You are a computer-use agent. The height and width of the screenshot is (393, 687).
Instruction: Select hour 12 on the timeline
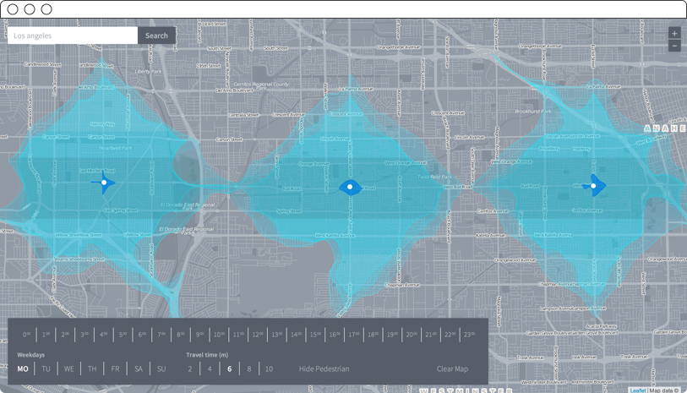[257, 335]
